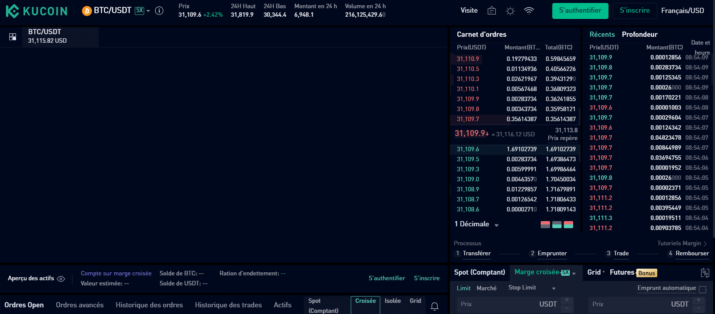Click the orange Bitcoin coin icon
The width and height of the screenshot is (715, 314).
coord(87,11)
